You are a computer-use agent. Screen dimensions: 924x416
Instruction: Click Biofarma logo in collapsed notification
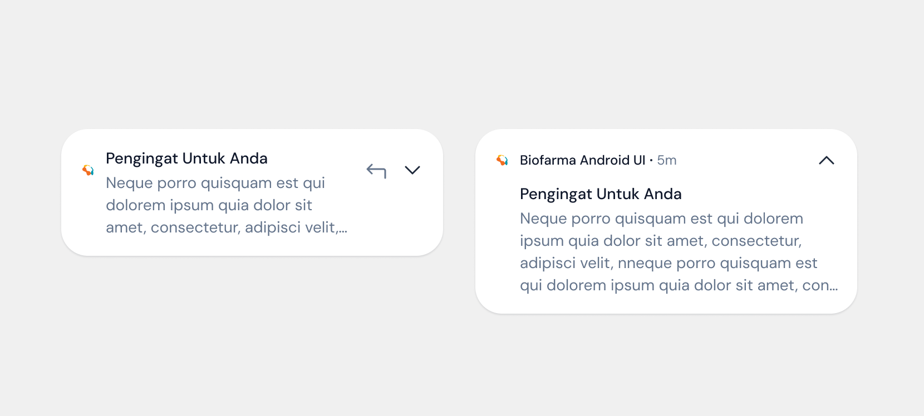88,170
